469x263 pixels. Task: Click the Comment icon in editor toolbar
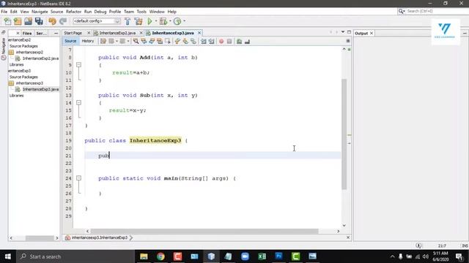240,42
